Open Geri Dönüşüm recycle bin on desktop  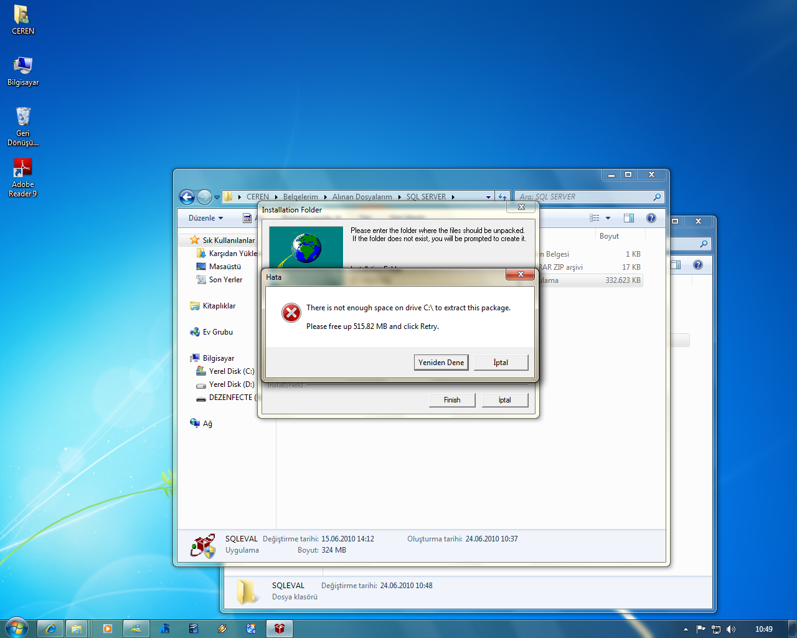pyautogui.click(x=23, y=126)
